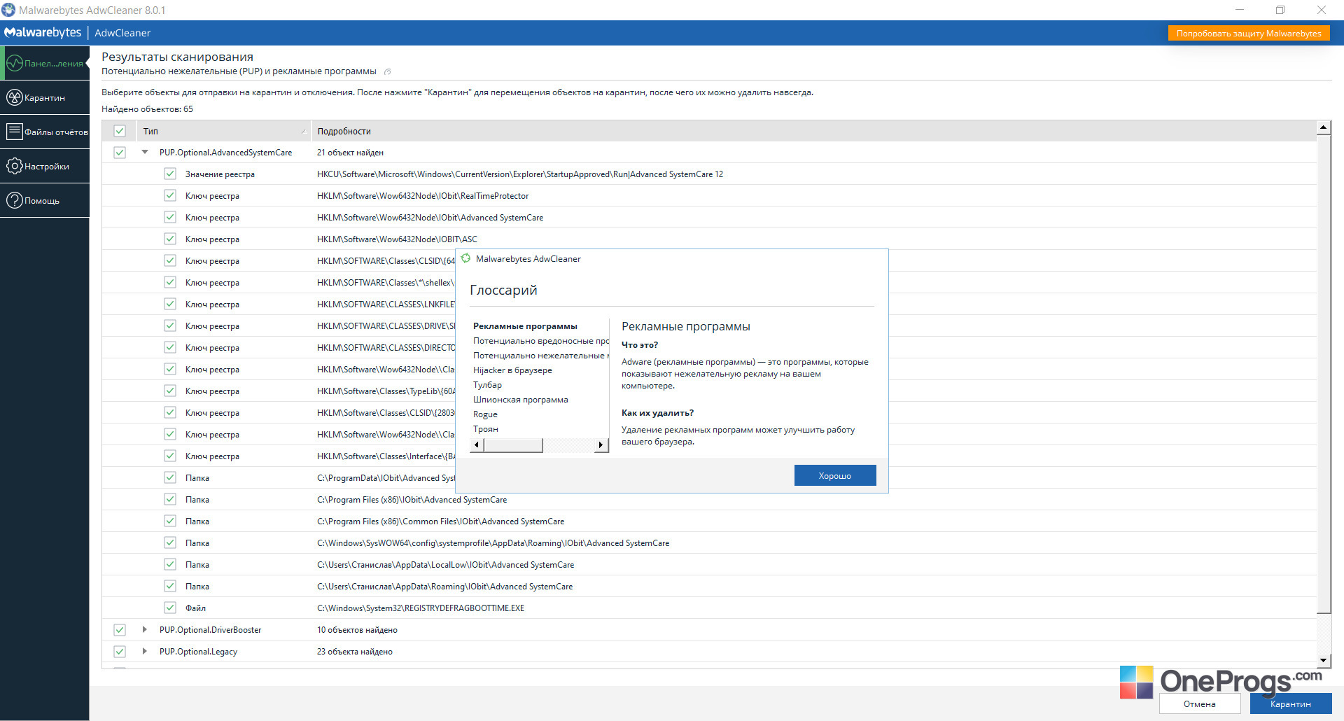The image size is (1344, 721).
Task: Select Рекламные программы in the glossary list
Action: pyautogui.click(x=525, y=326)
